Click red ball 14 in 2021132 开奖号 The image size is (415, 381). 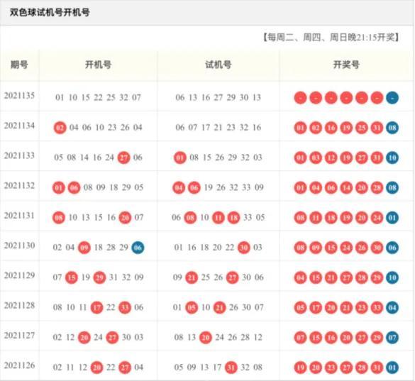tap(346, 188)
